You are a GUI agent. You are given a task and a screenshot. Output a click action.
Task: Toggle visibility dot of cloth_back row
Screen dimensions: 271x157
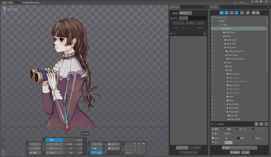[213, 32]
